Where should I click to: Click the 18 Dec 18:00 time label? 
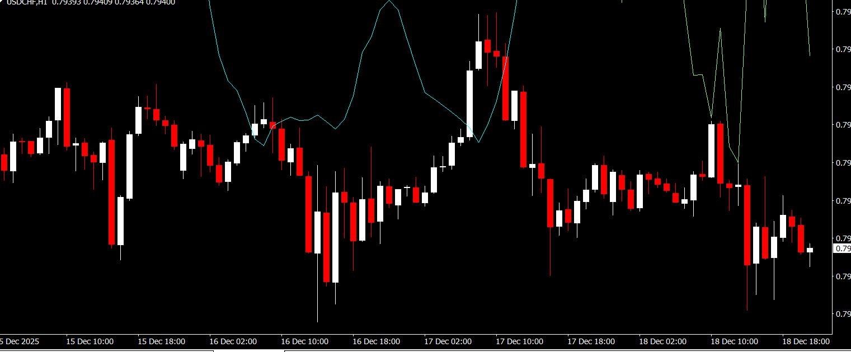click(806, 341)
